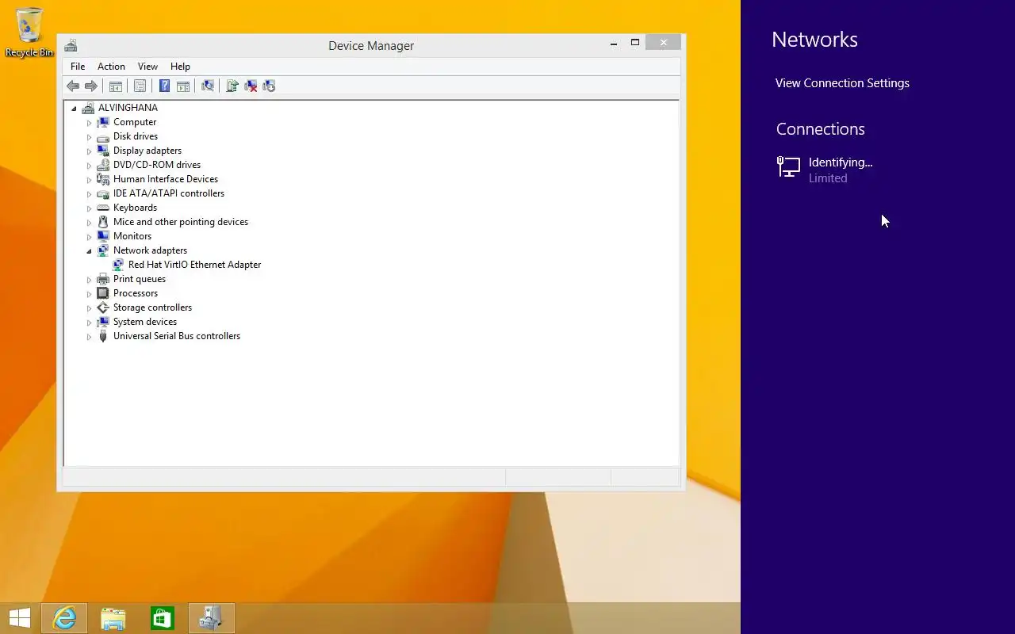Screen dimensions: 1015x634
Task: Expand the Monitors node arrow
Action: coord(89,237)
